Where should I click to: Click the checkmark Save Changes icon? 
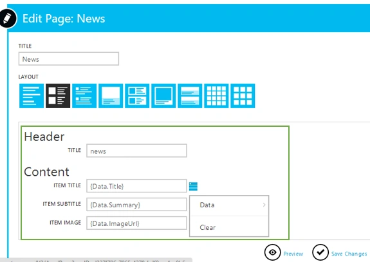click(x=320, y=252)
